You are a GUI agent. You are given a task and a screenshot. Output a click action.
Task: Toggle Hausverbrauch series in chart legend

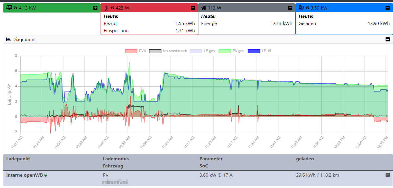click(x=168, y=51)
